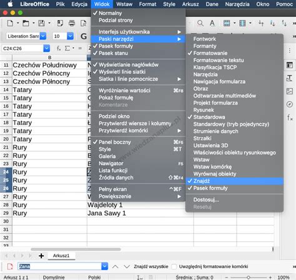Click Przytwierdź wiersze i kolumny entry
The image size is (296, 280).
click(x=138, y=124)
